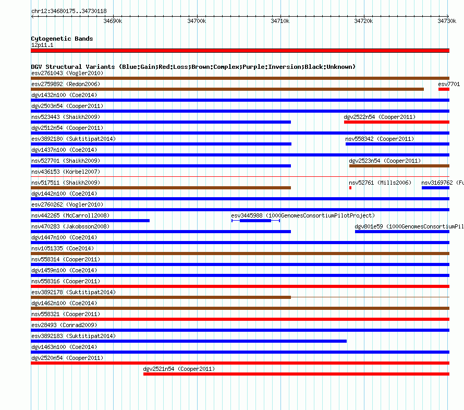464x410 pixels.
Task: Open the dgv2503n54 (Cooper2011) variant label
Action: (x=67, y=106)
